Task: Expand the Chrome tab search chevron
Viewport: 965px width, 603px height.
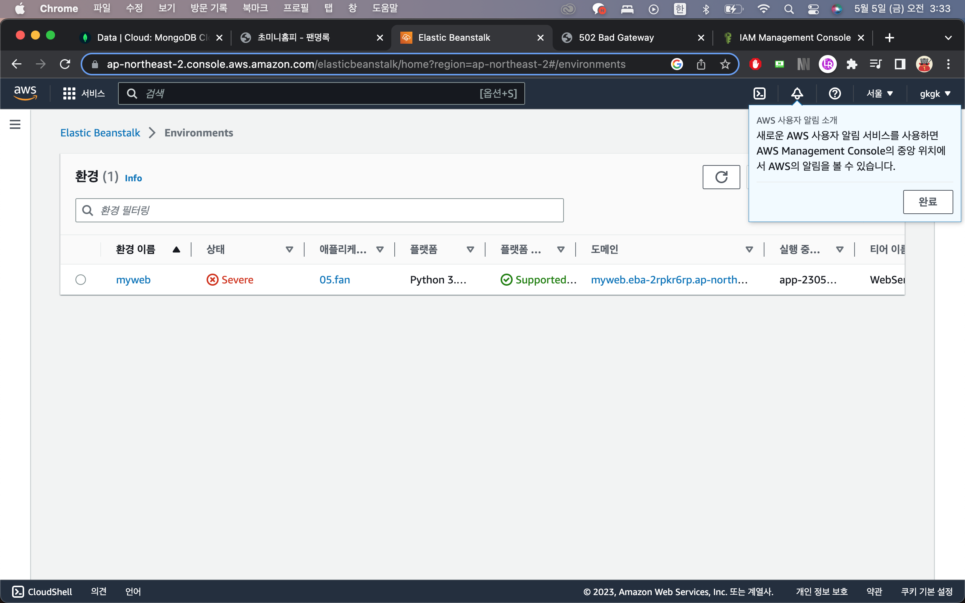Action: tap(948, 37)
